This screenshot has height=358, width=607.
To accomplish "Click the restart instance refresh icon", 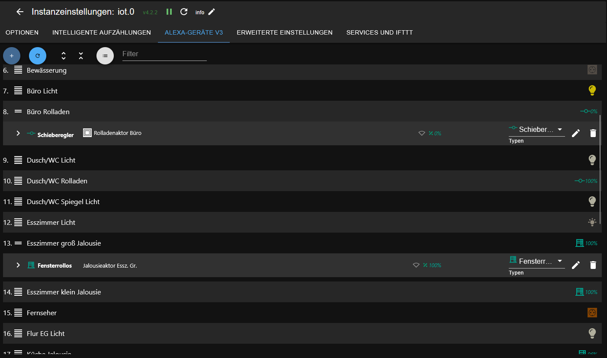I will (184, 12).
